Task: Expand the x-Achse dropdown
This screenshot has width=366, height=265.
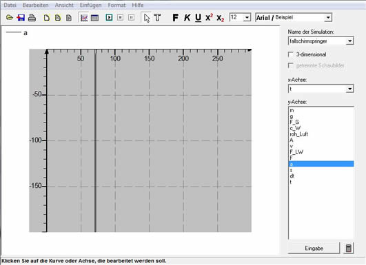Action: coord(349,89)
